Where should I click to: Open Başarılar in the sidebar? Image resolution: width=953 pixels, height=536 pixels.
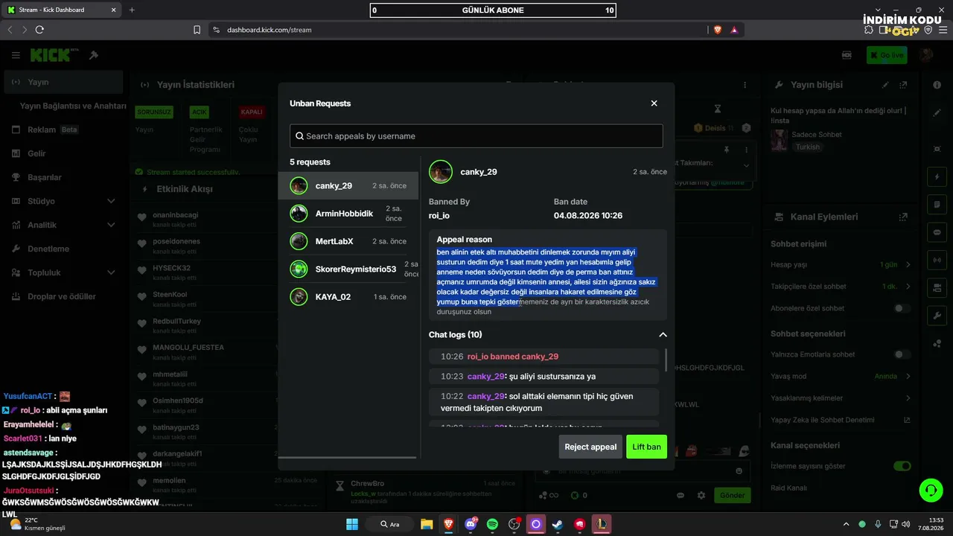(x=63, y=177)
